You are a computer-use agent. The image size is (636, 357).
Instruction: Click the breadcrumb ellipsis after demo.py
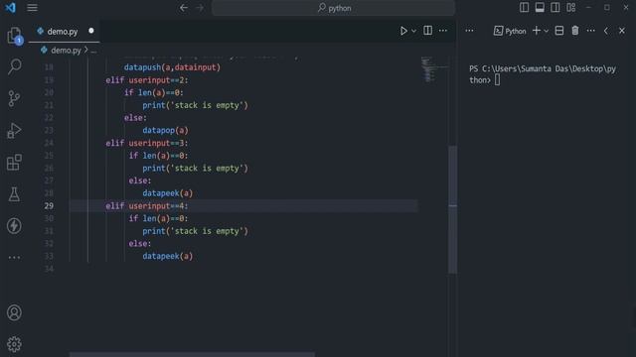pyautogui.click(x=93, y=51)
